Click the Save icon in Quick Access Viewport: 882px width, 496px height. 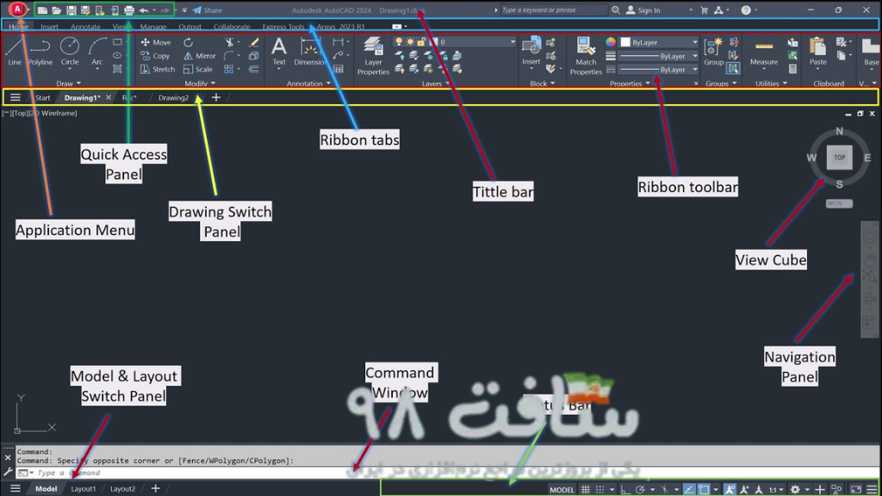point(71,10)
